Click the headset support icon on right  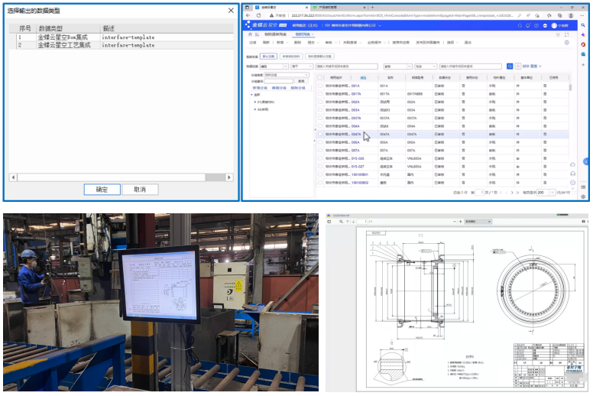point(573,174)
